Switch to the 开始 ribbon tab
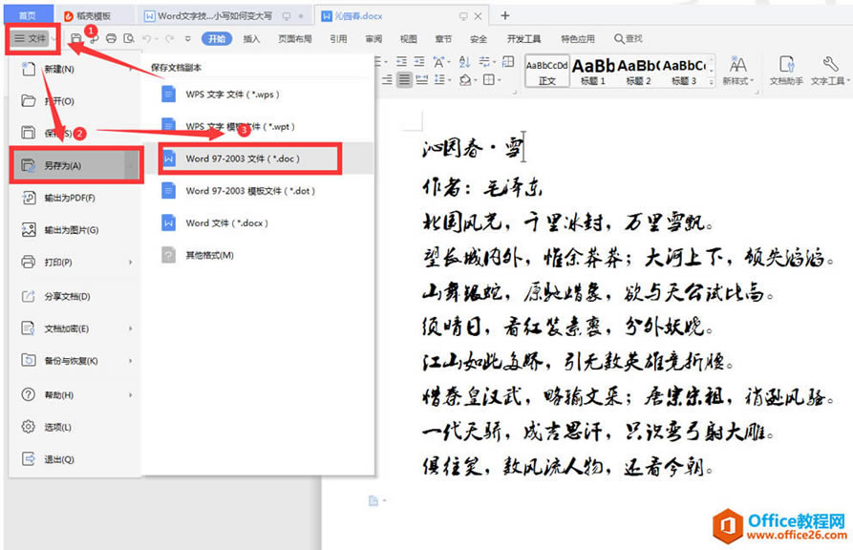853x550 pixels. (x=217, y=38)
